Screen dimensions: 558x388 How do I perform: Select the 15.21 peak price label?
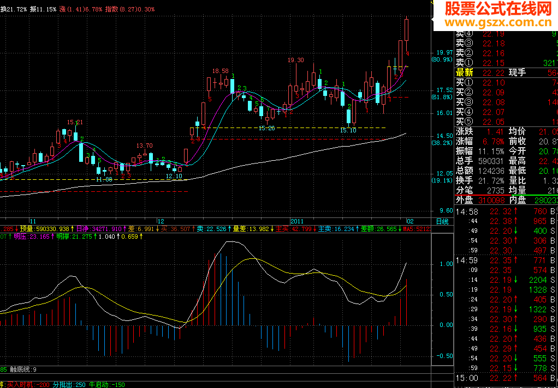click(75, 122)
